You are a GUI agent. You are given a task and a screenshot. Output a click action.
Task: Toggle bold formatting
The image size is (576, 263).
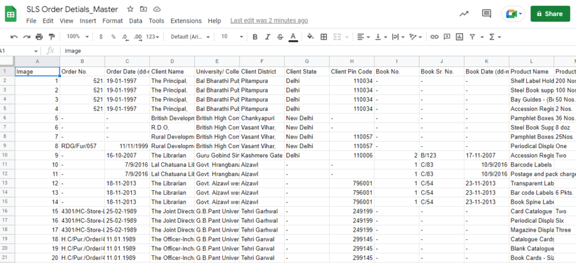pyautogui.click(x=255, y=36)
